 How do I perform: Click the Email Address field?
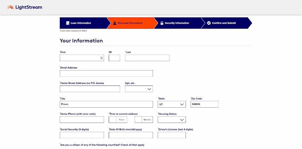(x=106, y=73)
